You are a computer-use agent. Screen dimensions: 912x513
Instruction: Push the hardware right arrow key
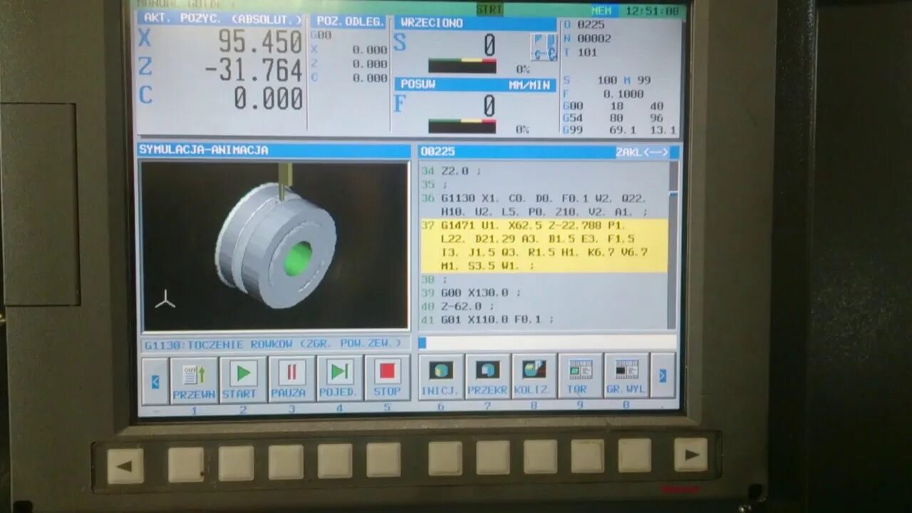pos(691,455)
